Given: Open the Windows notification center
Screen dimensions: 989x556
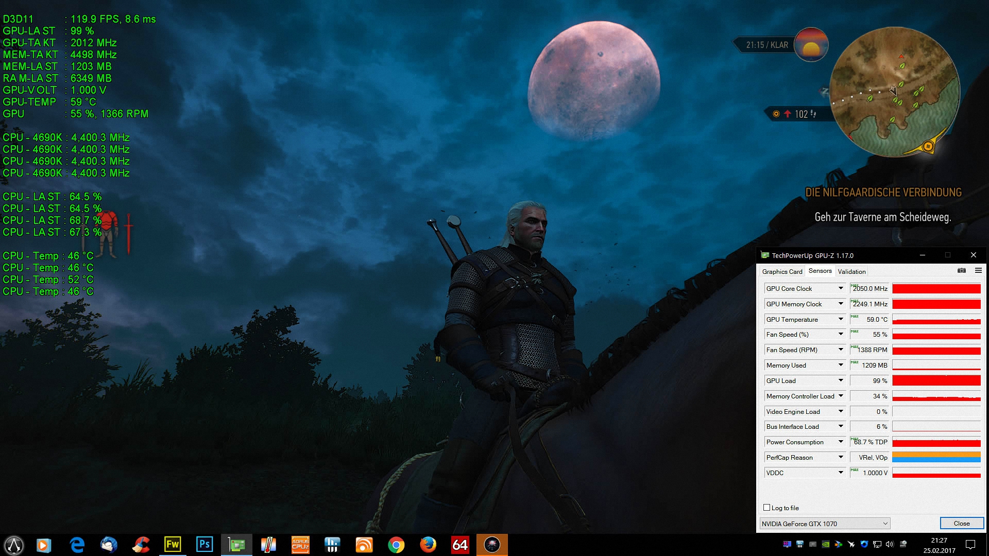Looking at the screenshot, I should coord(970,545).
